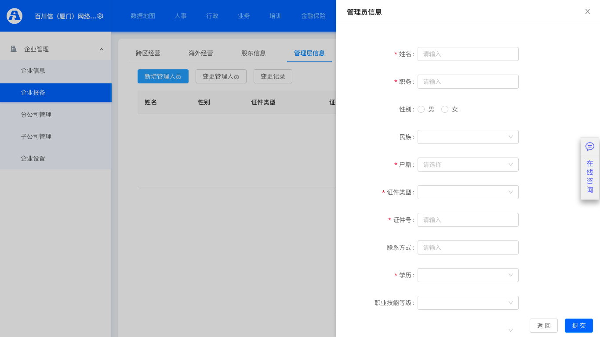Click the company logo icon
This screenshot has width=600, height=337.
point(15,16)
